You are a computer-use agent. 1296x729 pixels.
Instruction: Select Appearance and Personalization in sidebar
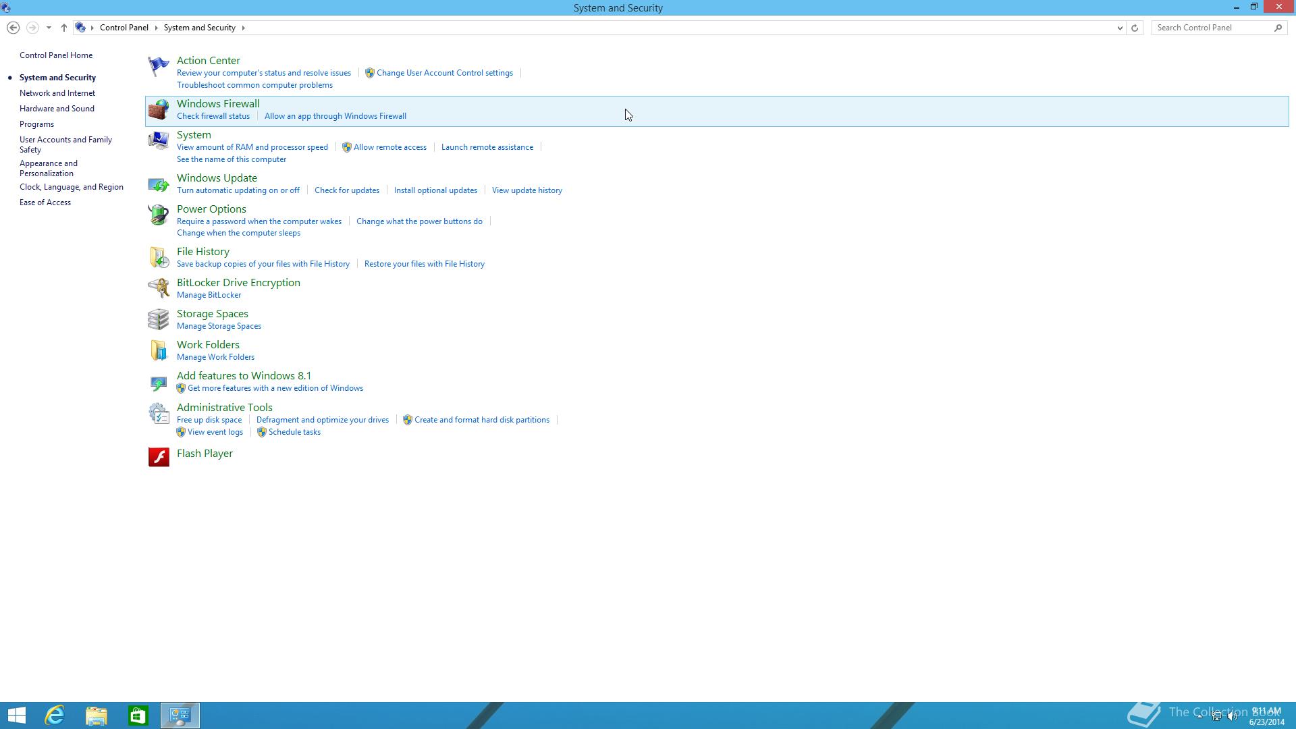tap(49, 168)
